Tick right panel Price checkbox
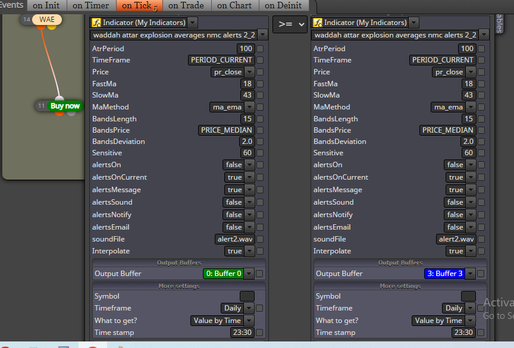The image size is (514, 348). tap(481, 72)
